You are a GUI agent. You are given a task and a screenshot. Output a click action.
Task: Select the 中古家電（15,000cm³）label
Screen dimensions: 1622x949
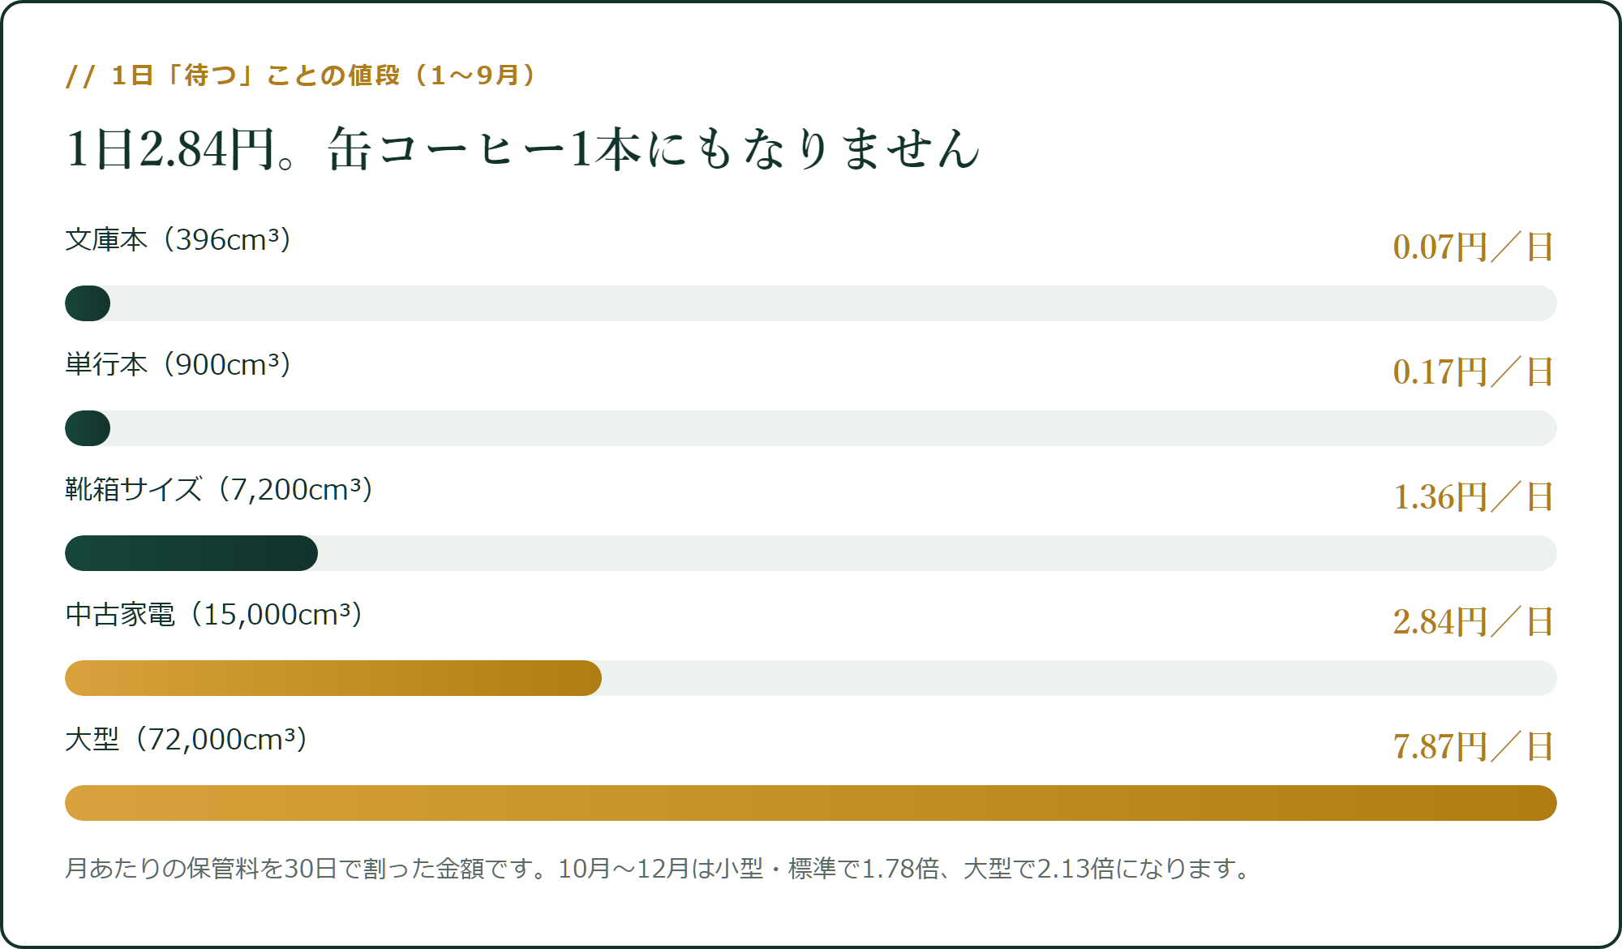(214, 615)
